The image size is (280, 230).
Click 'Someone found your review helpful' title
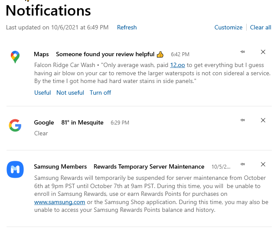point(105,54)
